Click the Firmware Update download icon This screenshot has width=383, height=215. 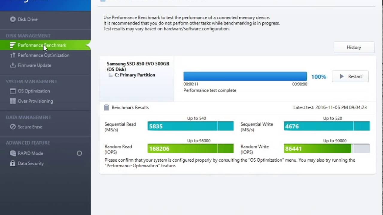[13, 65]
